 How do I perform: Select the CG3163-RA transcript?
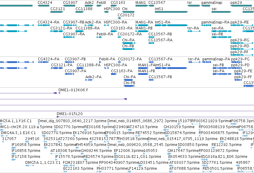click(114, 31)
